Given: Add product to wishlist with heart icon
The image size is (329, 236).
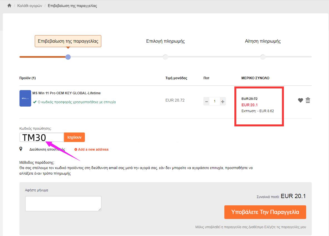Looking at the screenshot, I should point(300,100).
